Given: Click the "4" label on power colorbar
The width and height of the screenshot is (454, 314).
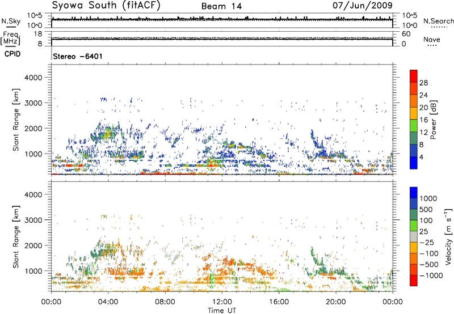Looking at the screenshot, I should [421, 157].
